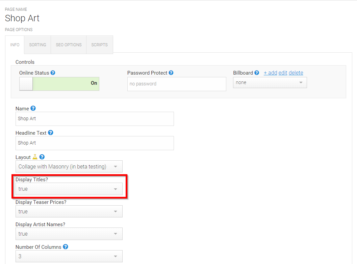Open the Name field help icon
This screenshot has height=264, width=357.
[33, 108]
